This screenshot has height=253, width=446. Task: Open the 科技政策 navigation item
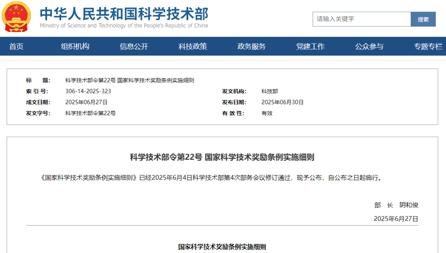click(x=193, y=47)
